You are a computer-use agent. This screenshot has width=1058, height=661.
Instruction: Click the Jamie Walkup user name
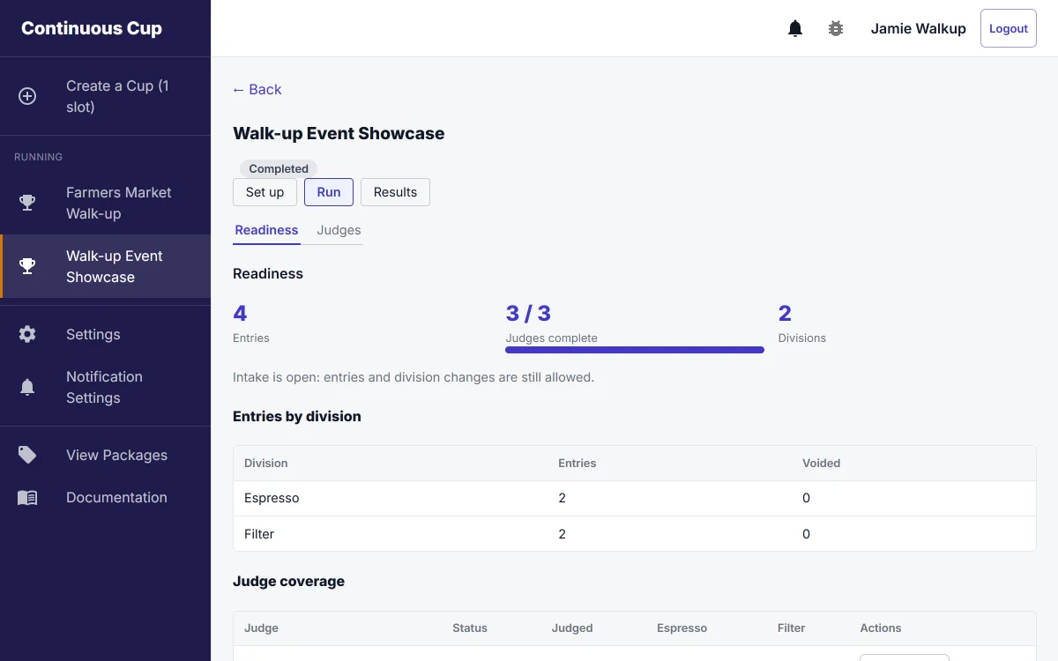click(918, 28)
